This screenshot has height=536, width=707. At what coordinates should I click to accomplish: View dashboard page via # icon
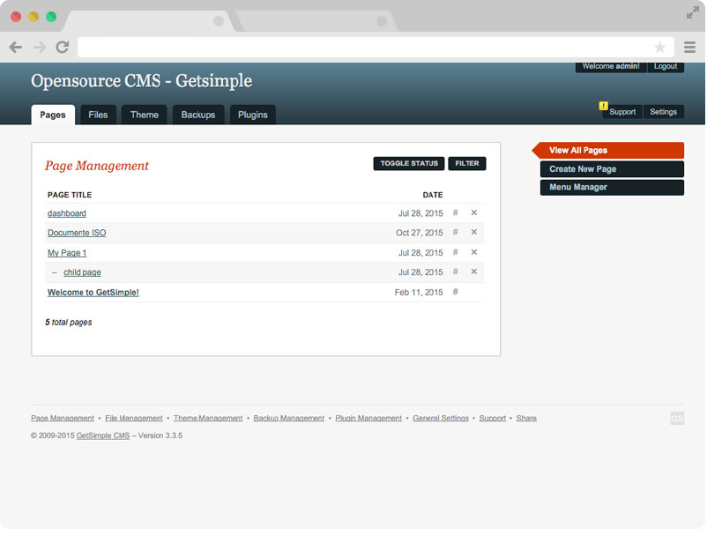click(456, 212)
